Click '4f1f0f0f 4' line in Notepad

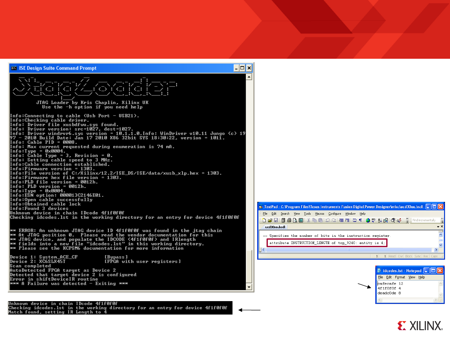click(389, 288)
